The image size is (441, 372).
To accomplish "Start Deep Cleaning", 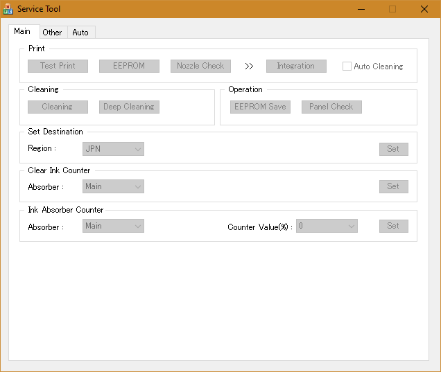I will click(129, 107).
